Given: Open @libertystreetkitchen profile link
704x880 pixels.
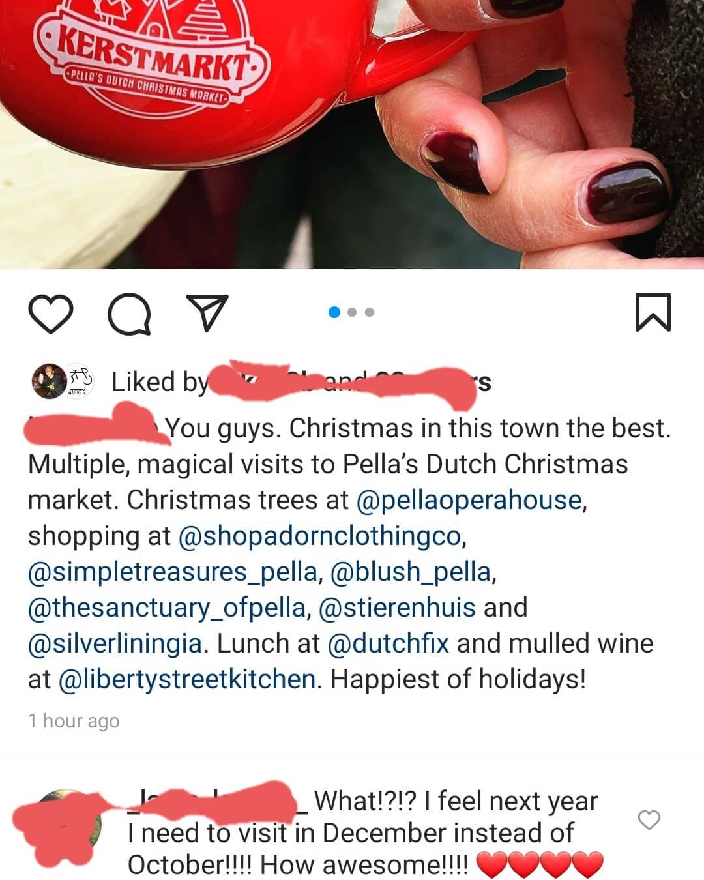Looking at the screenshot, I should point(187,679).
